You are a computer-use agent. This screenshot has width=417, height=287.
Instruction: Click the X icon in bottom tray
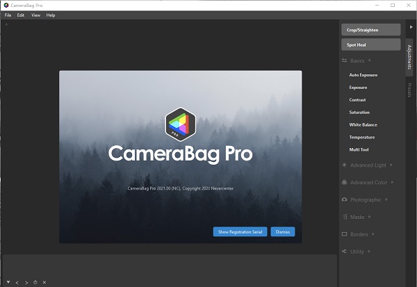point(44,282)
